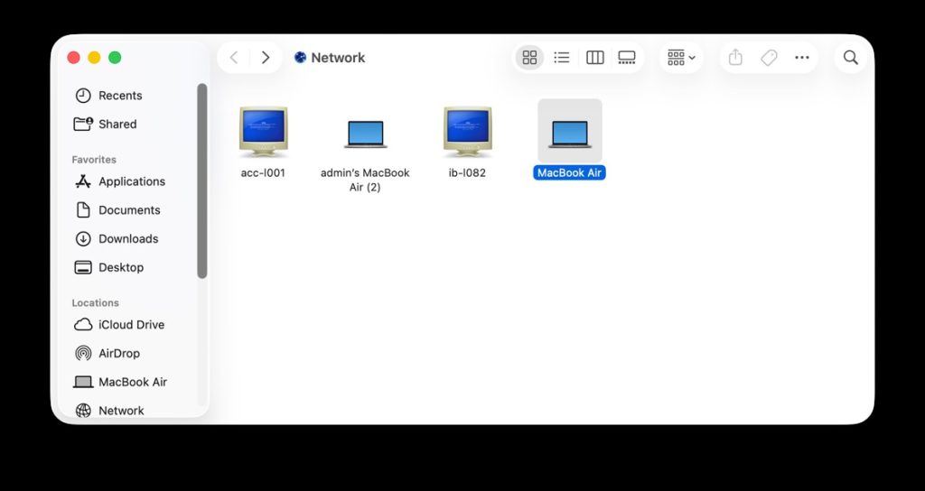The width and height of the screenshot is (925, 491).
Task: Click the Desktop sidebar icon
Action: click(x=83, y=267)
